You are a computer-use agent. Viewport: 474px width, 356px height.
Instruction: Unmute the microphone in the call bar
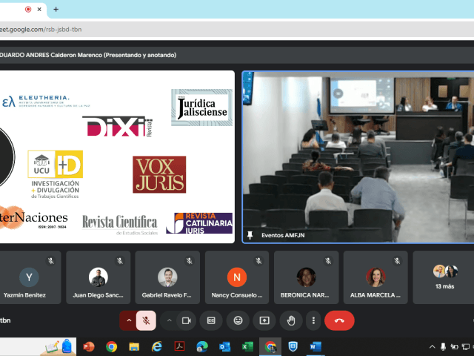click(146, 320)
